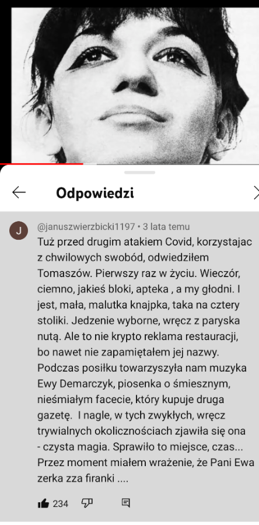This screenshot has width=259, height=525.
Task: Tap the 234 likes count
Action: click(61, 503)
